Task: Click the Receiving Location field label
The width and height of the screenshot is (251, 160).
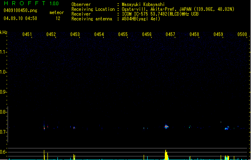Action: pos(93,9)
